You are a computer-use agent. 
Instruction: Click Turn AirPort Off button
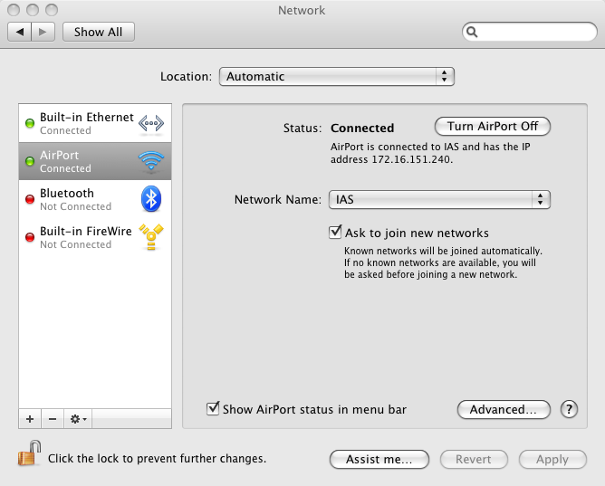point(492,127)
